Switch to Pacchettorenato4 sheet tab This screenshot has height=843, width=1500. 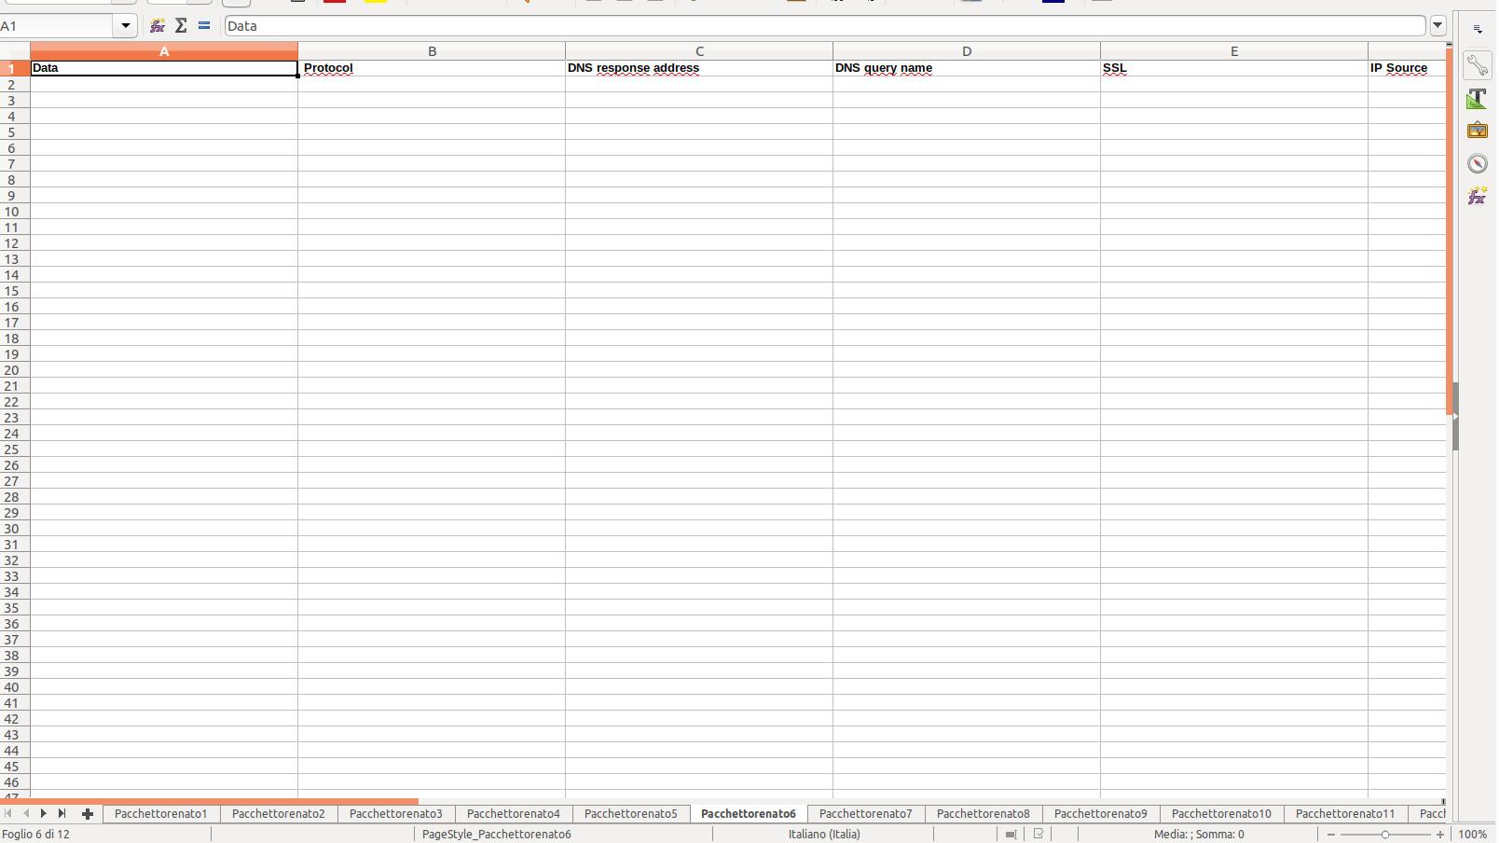[x=514, y=814]
